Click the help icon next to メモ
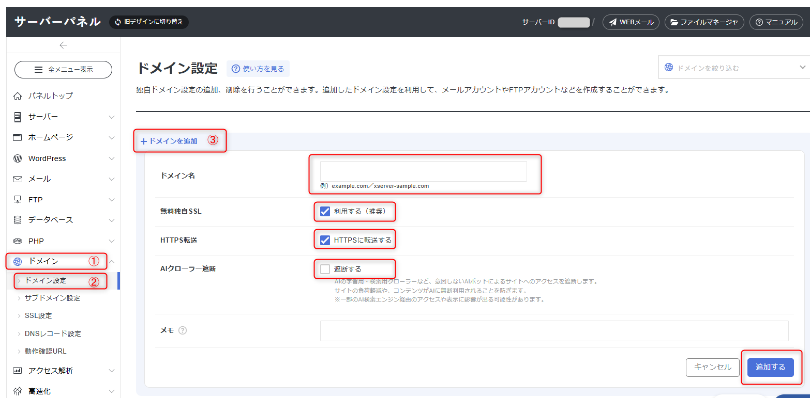This screenshot has height=398, width=810. (x=182, y=330)
